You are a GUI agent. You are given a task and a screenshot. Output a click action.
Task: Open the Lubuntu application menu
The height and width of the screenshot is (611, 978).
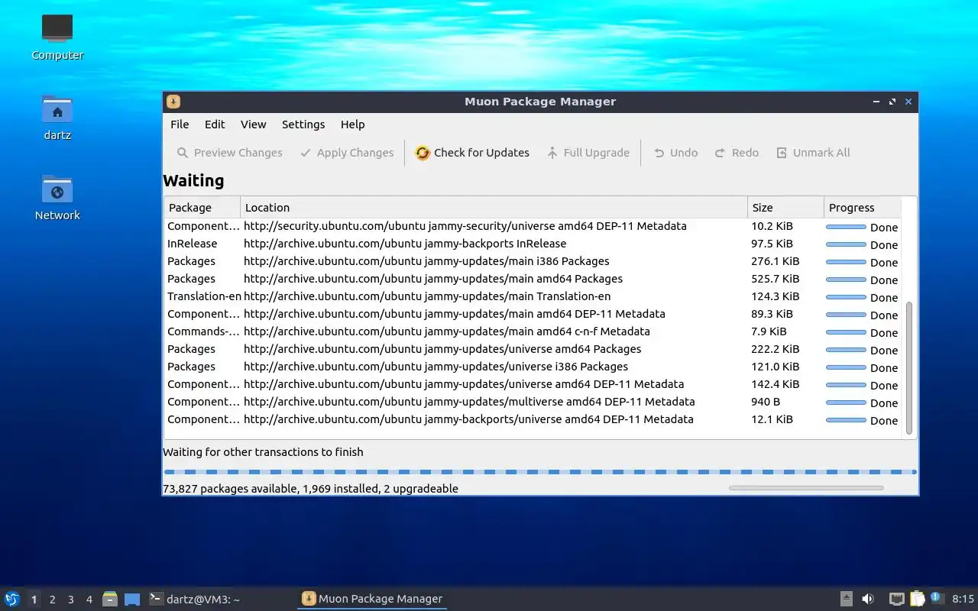(12, 599)
